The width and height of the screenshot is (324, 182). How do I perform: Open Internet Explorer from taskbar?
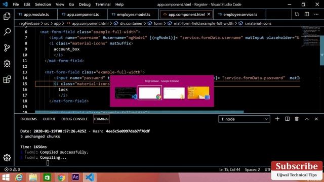click(19, 177)
